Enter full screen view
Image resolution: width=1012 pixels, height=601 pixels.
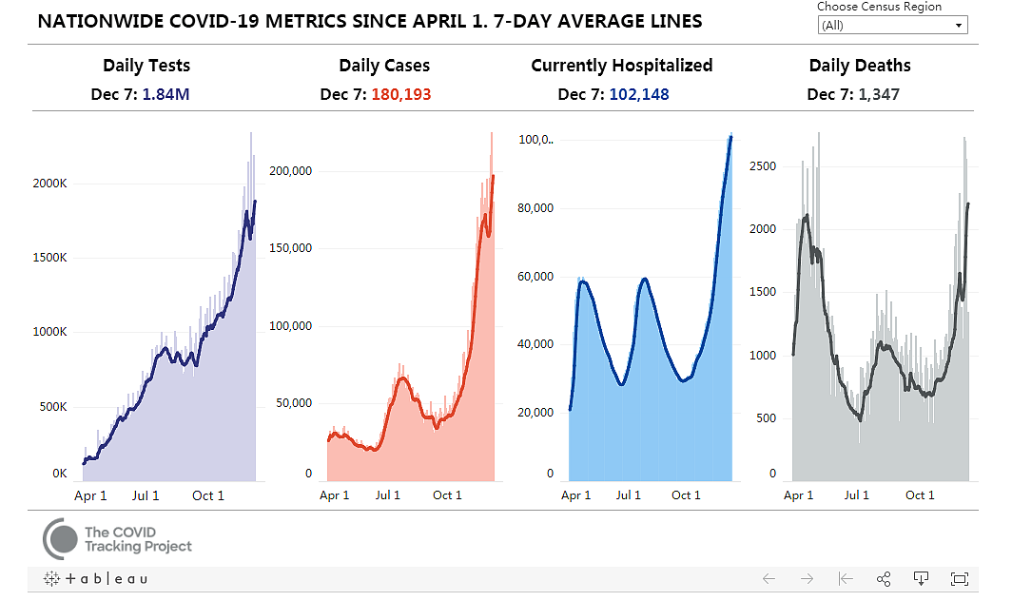[960, 578]
